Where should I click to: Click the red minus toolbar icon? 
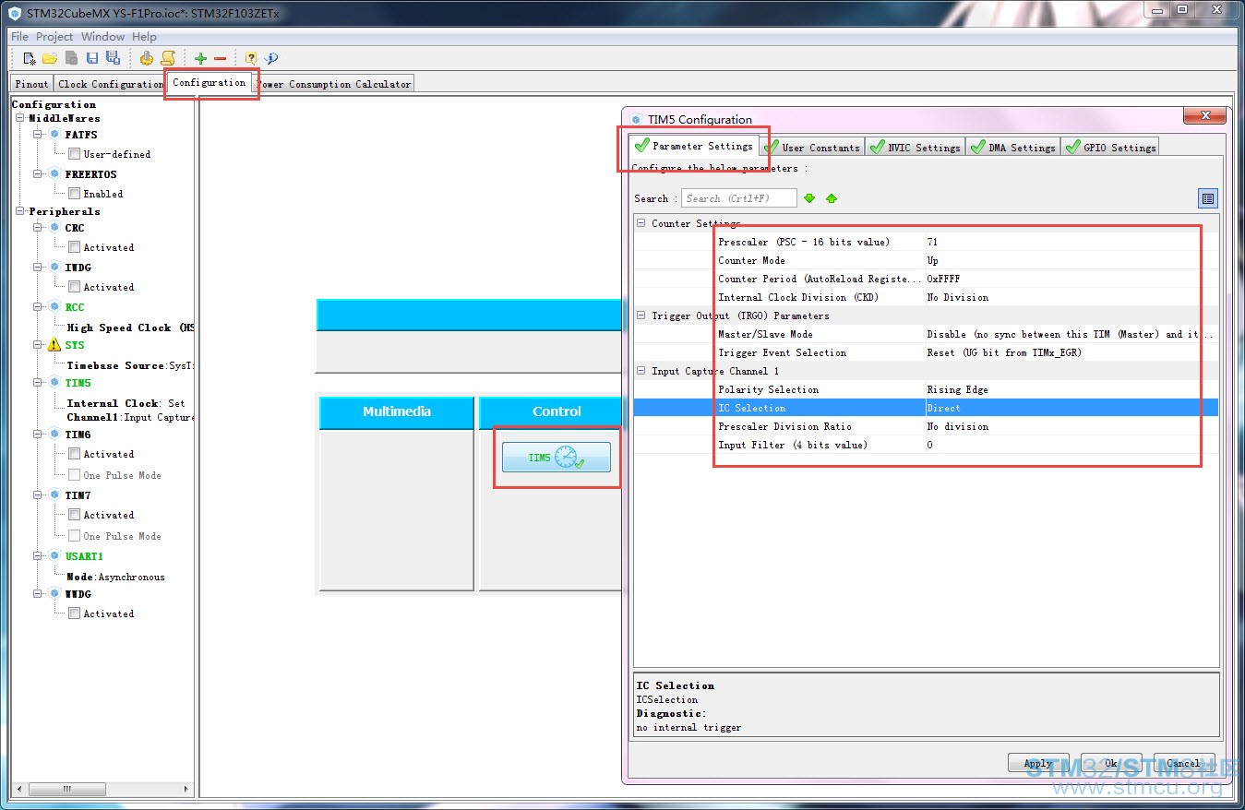coord(220,58)
